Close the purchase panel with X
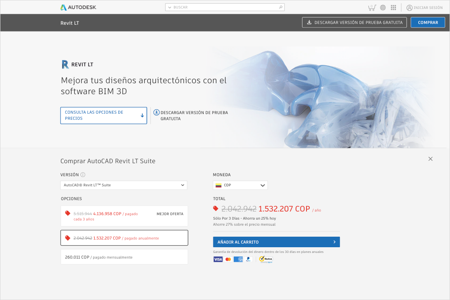Screen dimensions: 450x300 click(430, 159)
